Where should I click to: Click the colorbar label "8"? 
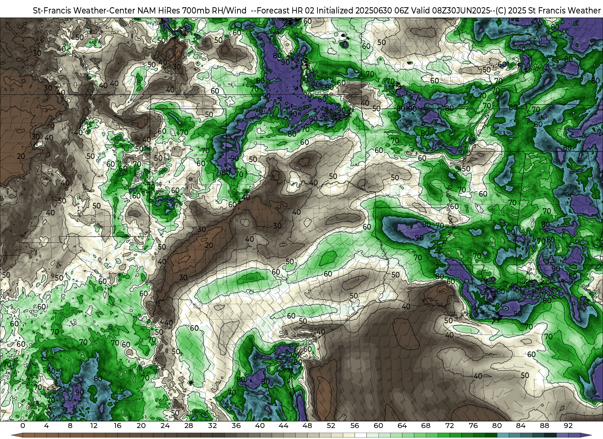70,426
